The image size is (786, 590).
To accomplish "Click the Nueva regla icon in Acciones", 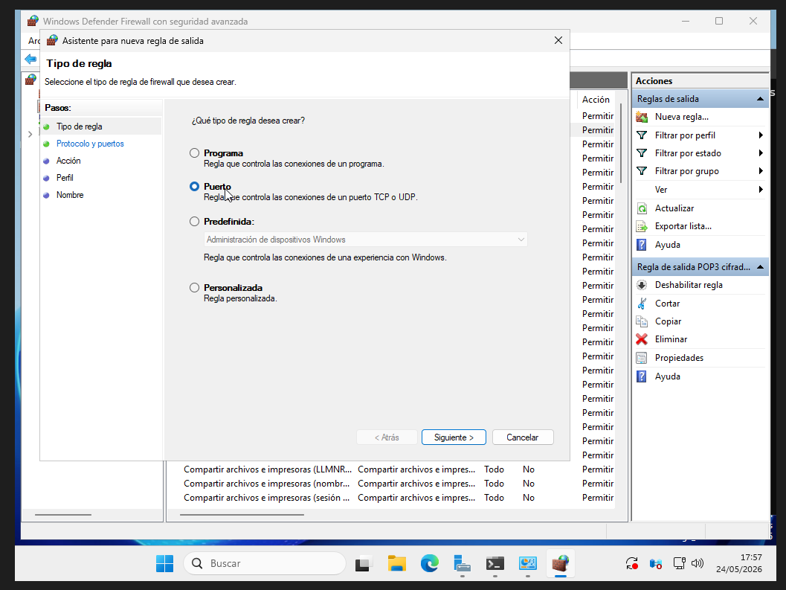I will pos(642,117).
